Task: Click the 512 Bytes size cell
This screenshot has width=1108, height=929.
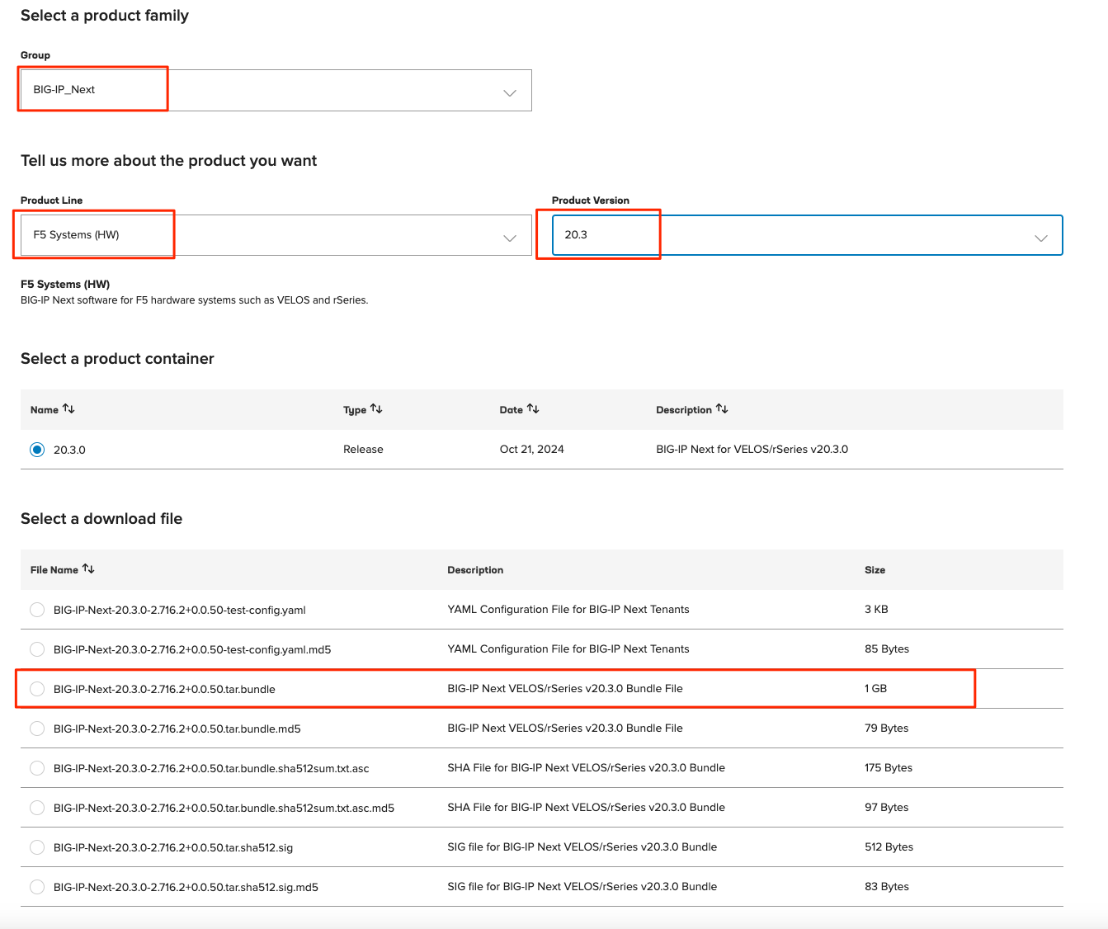Action: (889, 847)
